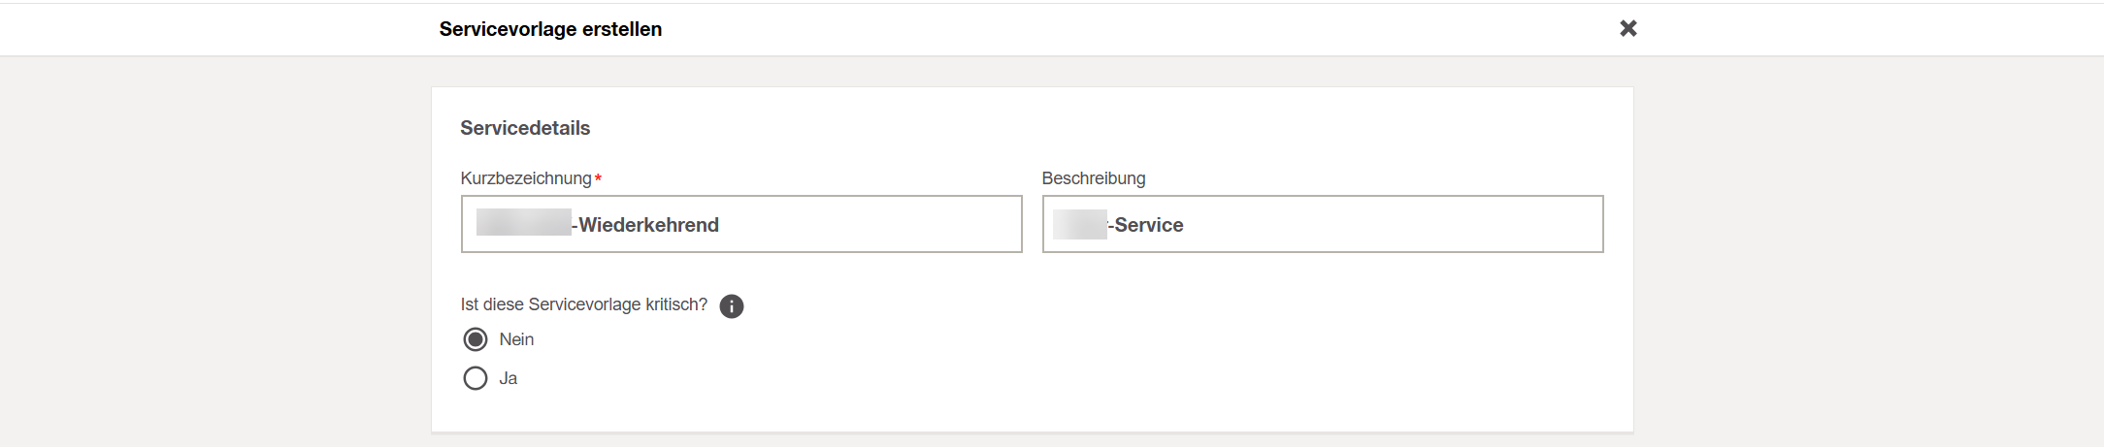Close the Servicevorlage erstellen dialog
Viewport: 2104px width, 447px height.
click(x=1628, y=28)
